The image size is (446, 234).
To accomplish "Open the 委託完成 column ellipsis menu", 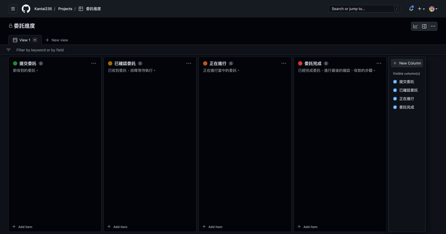I will coord(379,63).
